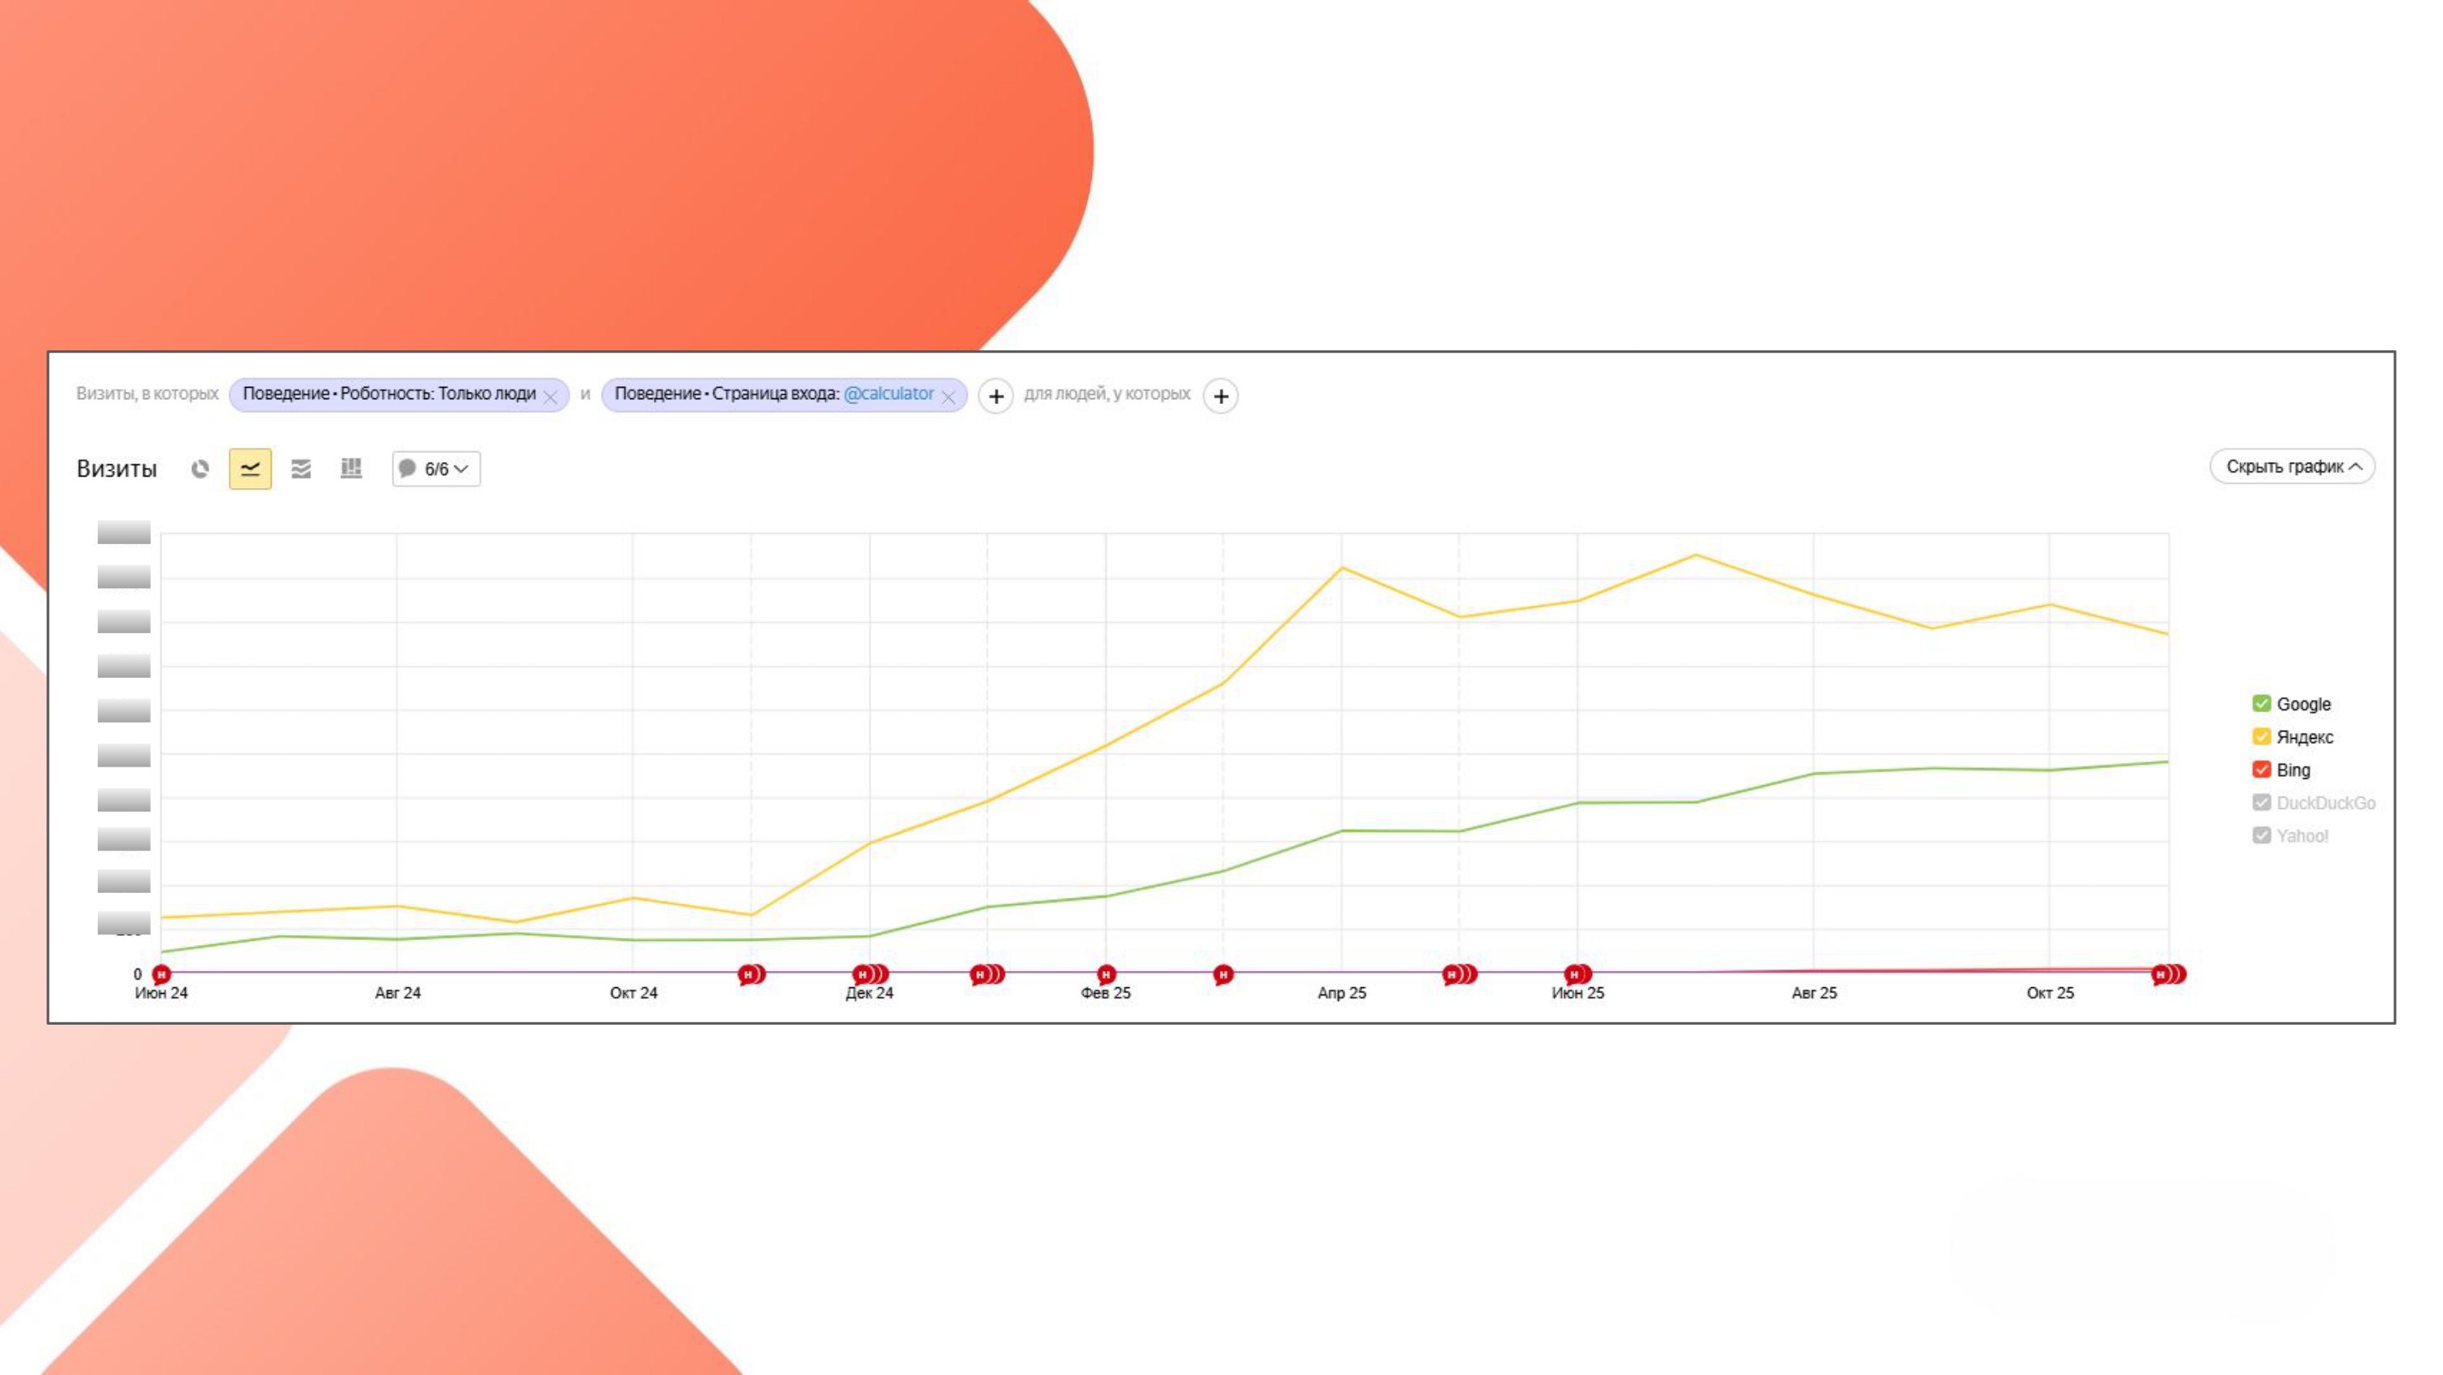Open the 'Поведение · Роботность' filter chip

(x=388, y=393)
